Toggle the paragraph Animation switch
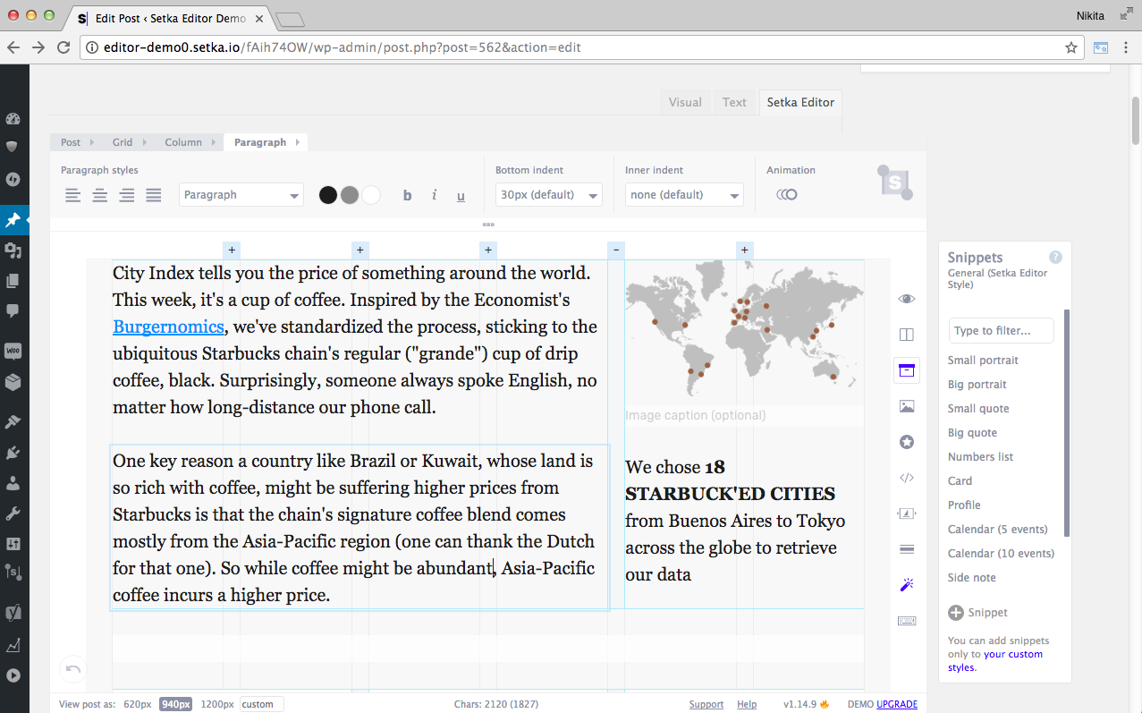 (786, 194)
